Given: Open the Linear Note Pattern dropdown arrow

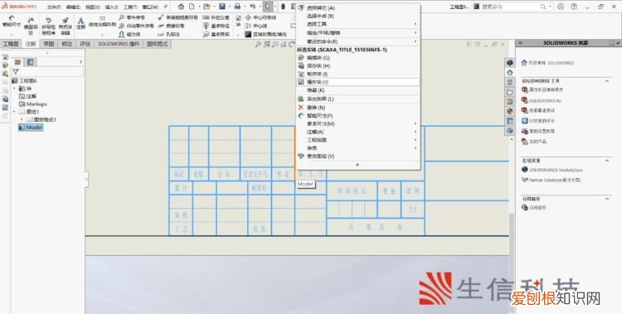Looking at the screenshot, I should click(x=102, y=35).
